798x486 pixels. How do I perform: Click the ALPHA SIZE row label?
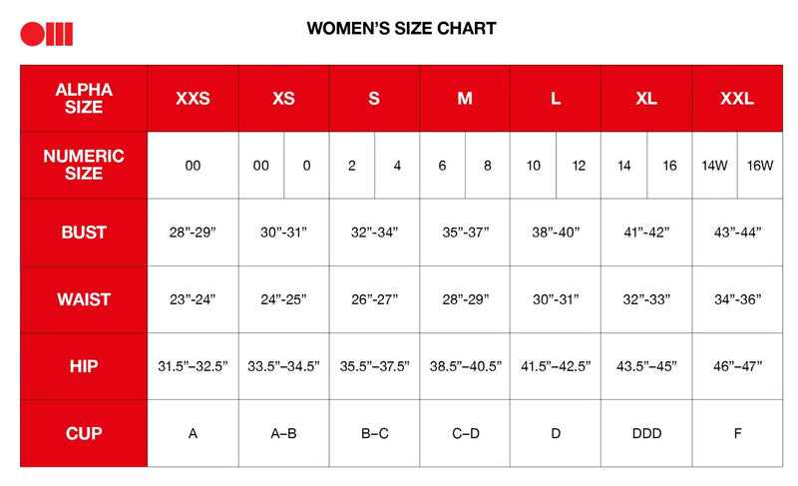[84, 99]
